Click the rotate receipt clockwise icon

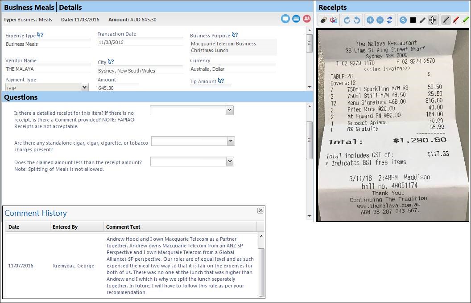(356, 20)
